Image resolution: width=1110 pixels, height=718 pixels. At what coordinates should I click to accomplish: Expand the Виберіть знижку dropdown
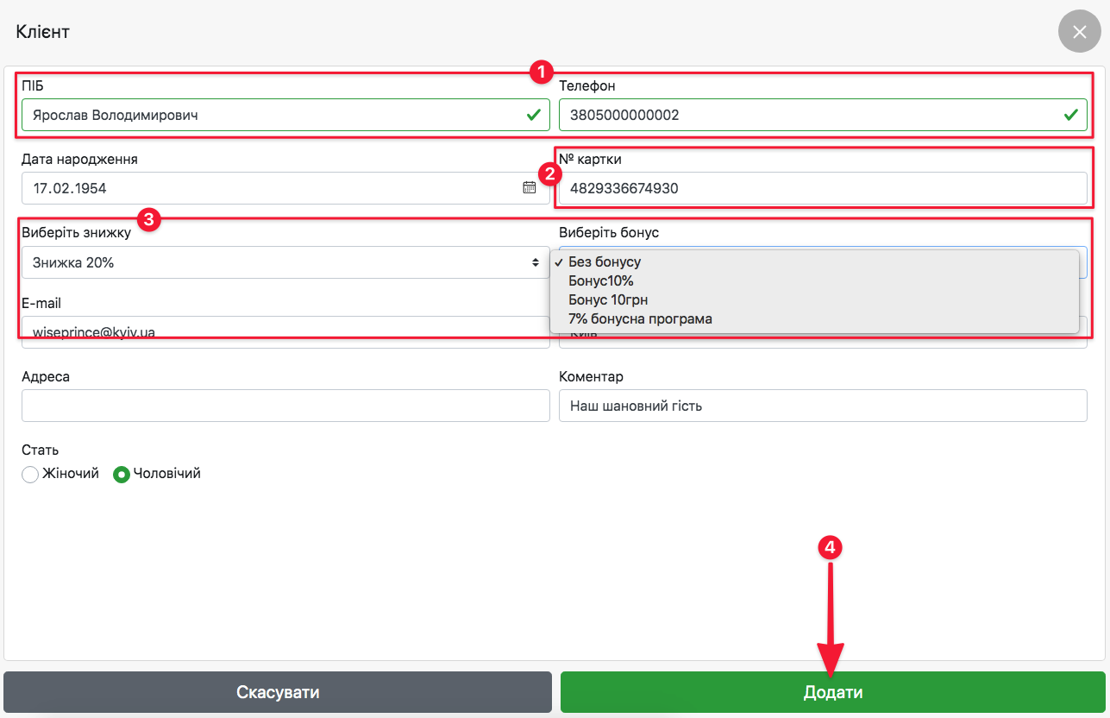(285, 262)
